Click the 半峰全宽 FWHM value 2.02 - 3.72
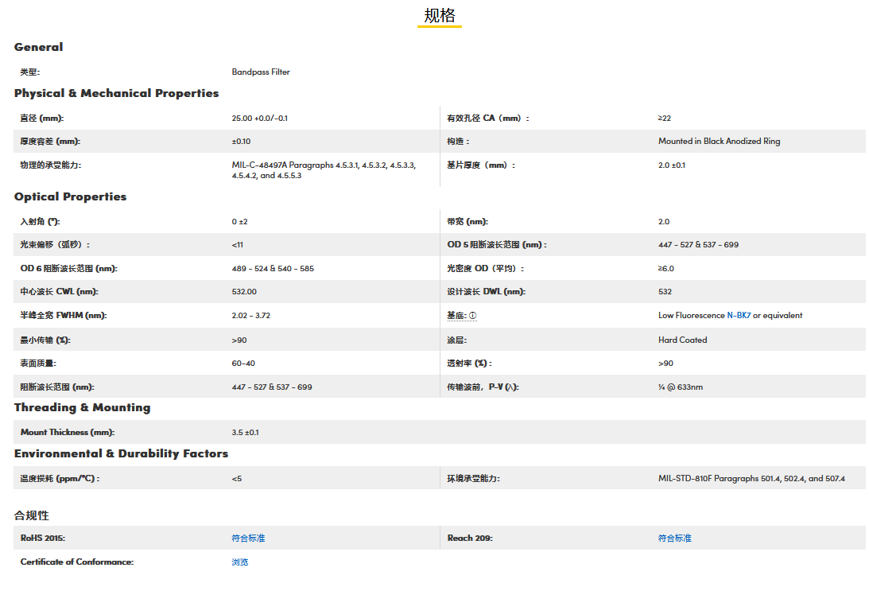The width and height of the screenshot is (869, 591). point(251,316)
